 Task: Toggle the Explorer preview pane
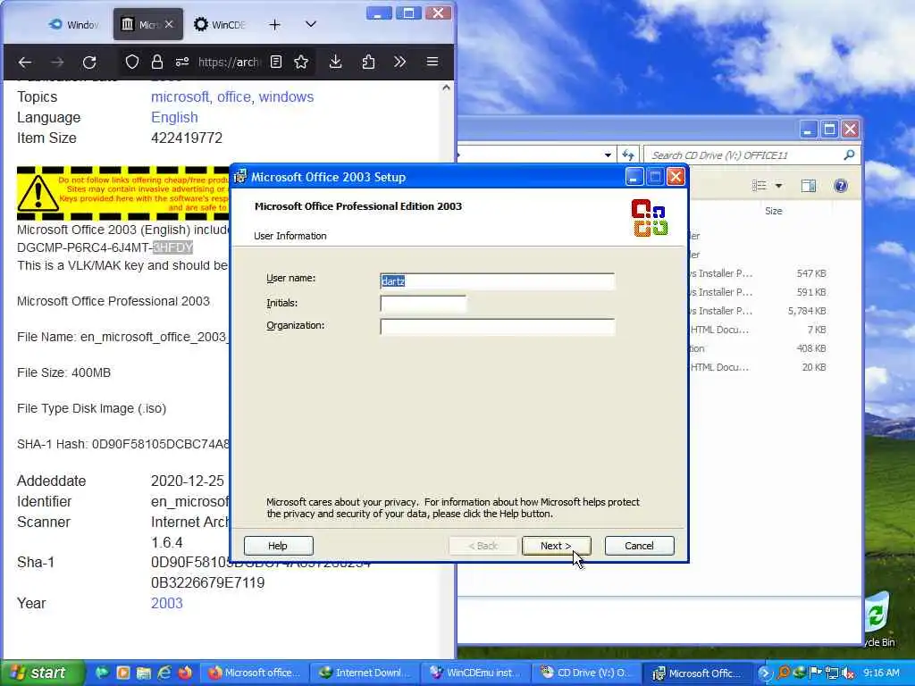[x=808, y=186]
